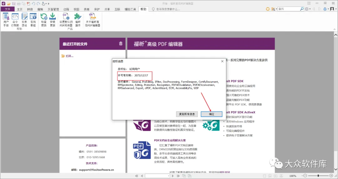Click the Foxit PDF SDK ActiveX heading
This screenshot has width=338, height=179.
pyautogui.click(x=241, y=112)
